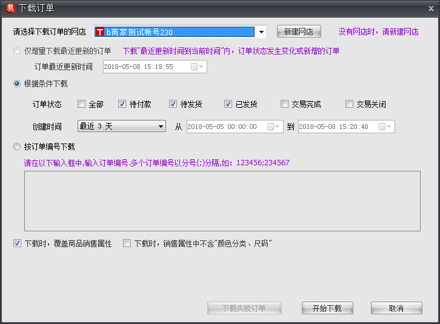
Task: Check the 全部 order status box
Action: tap(81, 104)
